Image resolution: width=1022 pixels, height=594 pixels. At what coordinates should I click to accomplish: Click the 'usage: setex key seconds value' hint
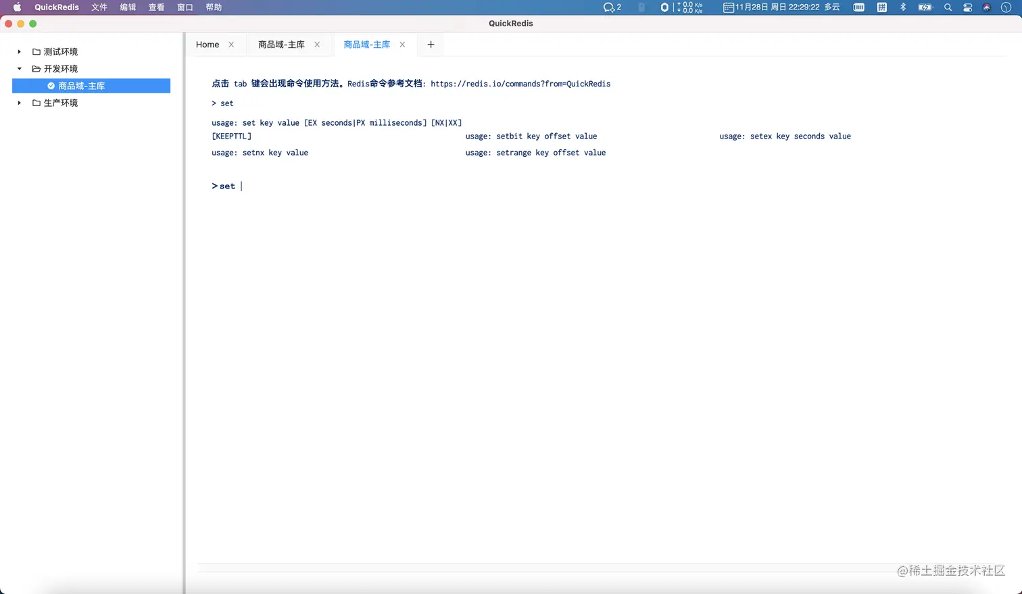pos(785,136)
